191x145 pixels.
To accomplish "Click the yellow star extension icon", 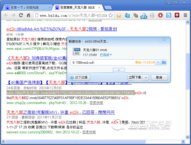I will (x=119, y=15).
